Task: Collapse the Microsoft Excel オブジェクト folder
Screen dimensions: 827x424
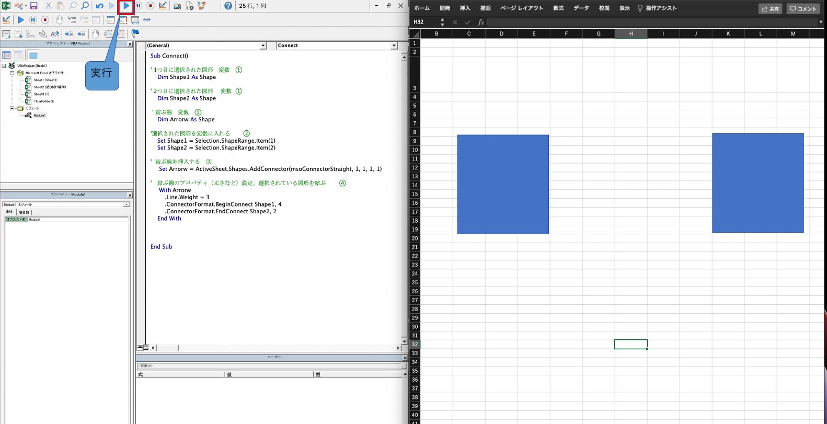Action: (12, 73)
